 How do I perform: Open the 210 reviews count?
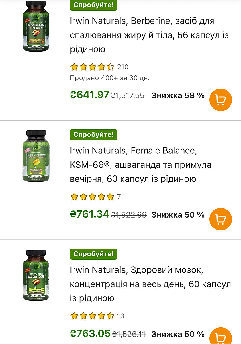click(x=123, y=67)
